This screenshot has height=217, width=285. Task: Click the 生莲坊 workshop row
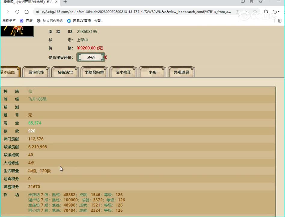[x=75, y=205]
